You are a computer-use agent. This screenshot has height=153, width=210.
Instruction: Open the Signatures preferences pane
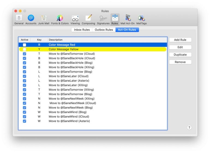click(103, 20)
